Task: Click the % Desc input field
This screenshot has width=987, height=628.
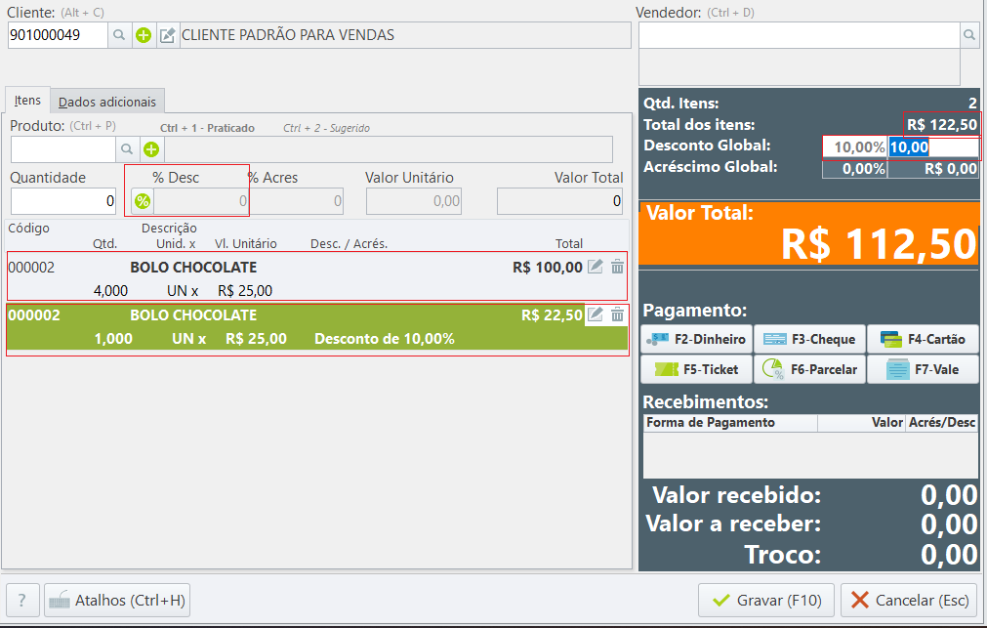Action: (201, 201)
